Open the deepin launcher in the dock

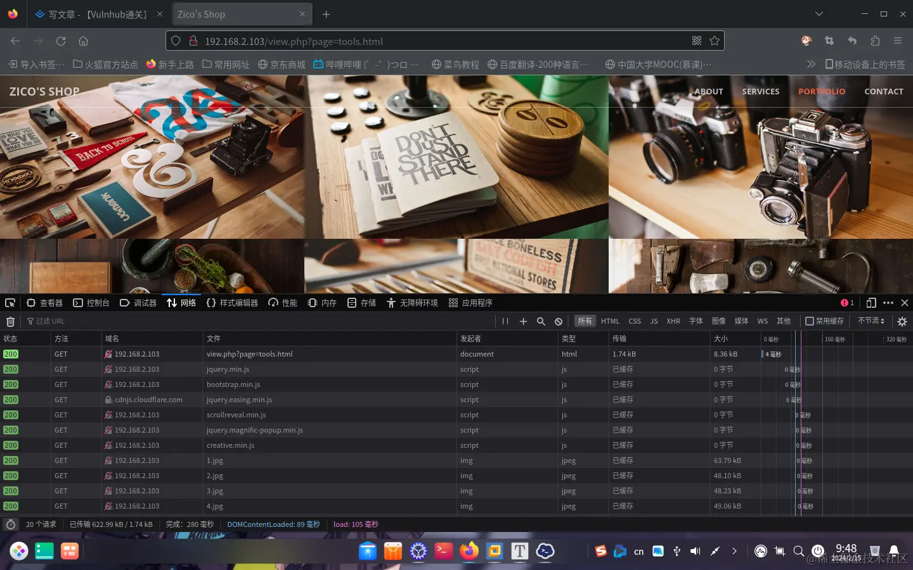pyautogui.click(x=19, y=551)
